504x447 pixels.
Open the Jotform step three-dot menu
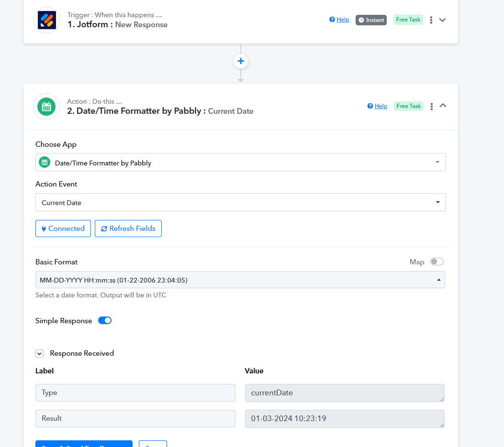[431, 20]
